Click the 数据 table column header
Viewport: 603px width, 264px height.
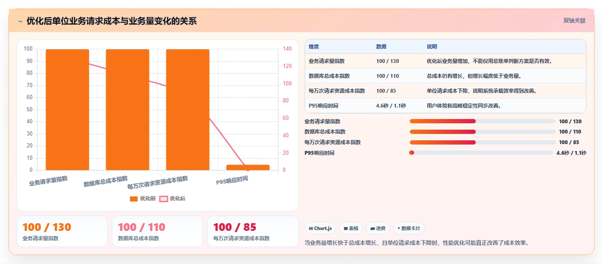tap(381, 47)
